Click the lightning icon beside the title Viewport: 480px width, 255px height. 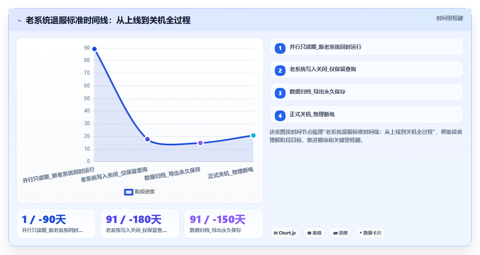(20, 21)
